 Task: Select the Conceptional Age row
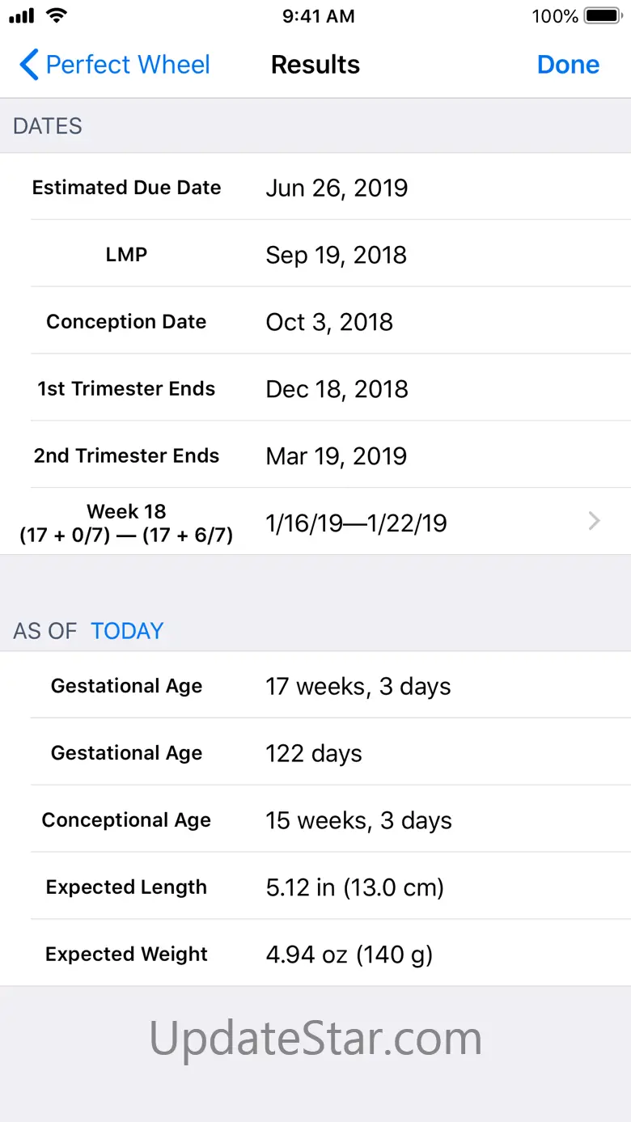point(315,821)
